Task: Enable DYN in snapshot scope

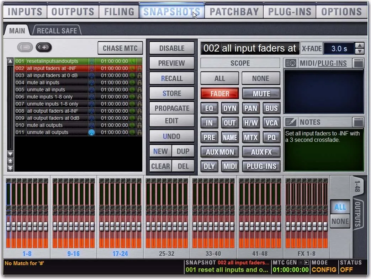Action: point(230,108)
